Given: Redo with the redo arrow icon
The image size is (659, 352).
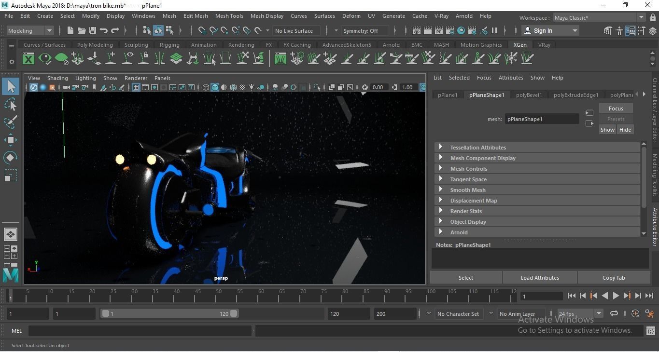Looking at the screenshot, I should click(115, 30).
